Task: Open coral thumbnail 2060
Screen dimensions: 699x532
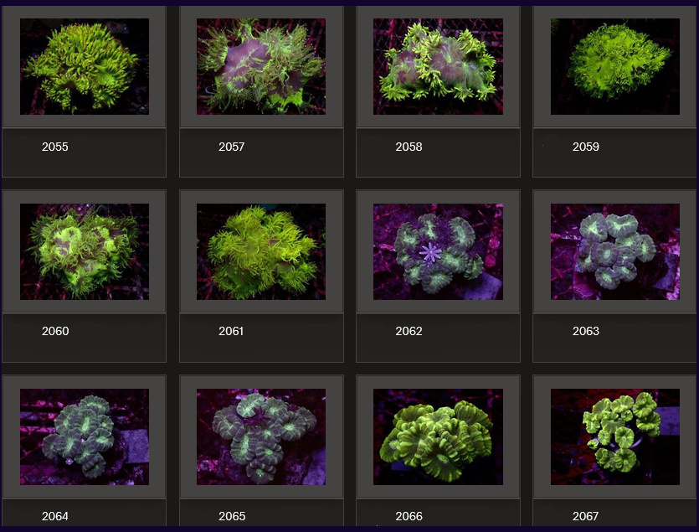Action: (x=85, y=251)
